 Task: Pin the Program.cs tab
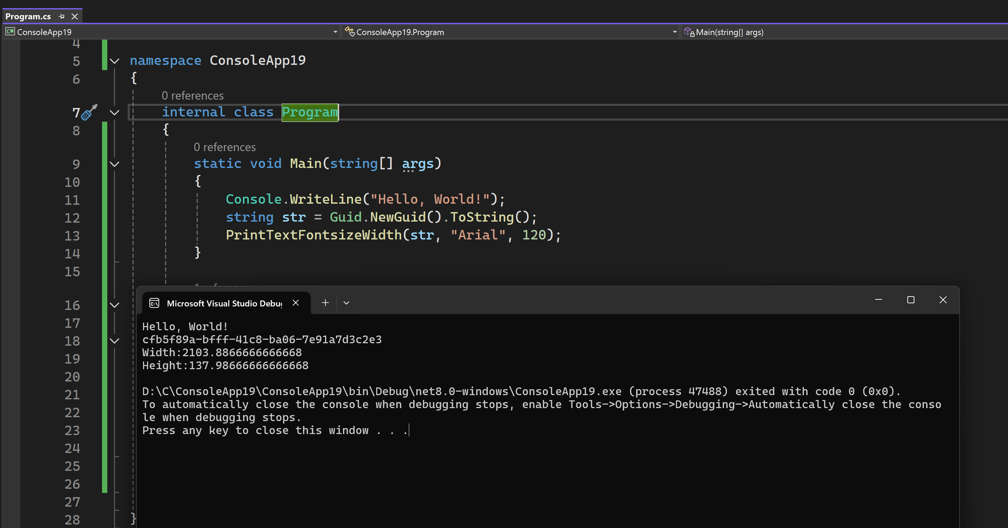[61, 16]
